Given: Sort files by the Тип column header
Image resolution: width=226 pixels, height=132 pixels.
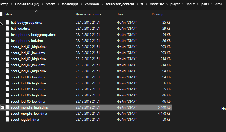Looking at the screenshot, I should [120, 14].
